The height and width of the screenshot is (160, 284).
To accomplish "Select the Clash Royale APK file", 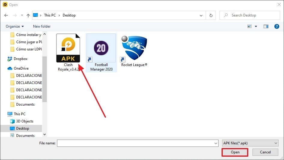I will click(68, 53).
